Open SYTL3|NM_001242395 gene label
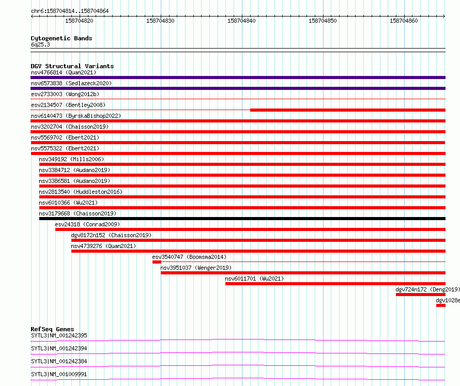This screenshot has height=386, width=460. (x=59, y=335)
